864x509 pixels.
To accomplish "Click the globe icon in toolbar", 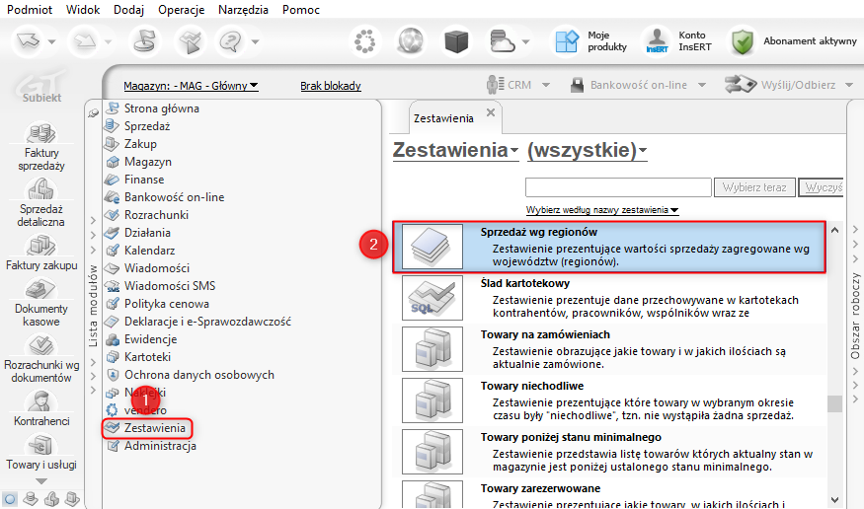I will pos(411,41).
